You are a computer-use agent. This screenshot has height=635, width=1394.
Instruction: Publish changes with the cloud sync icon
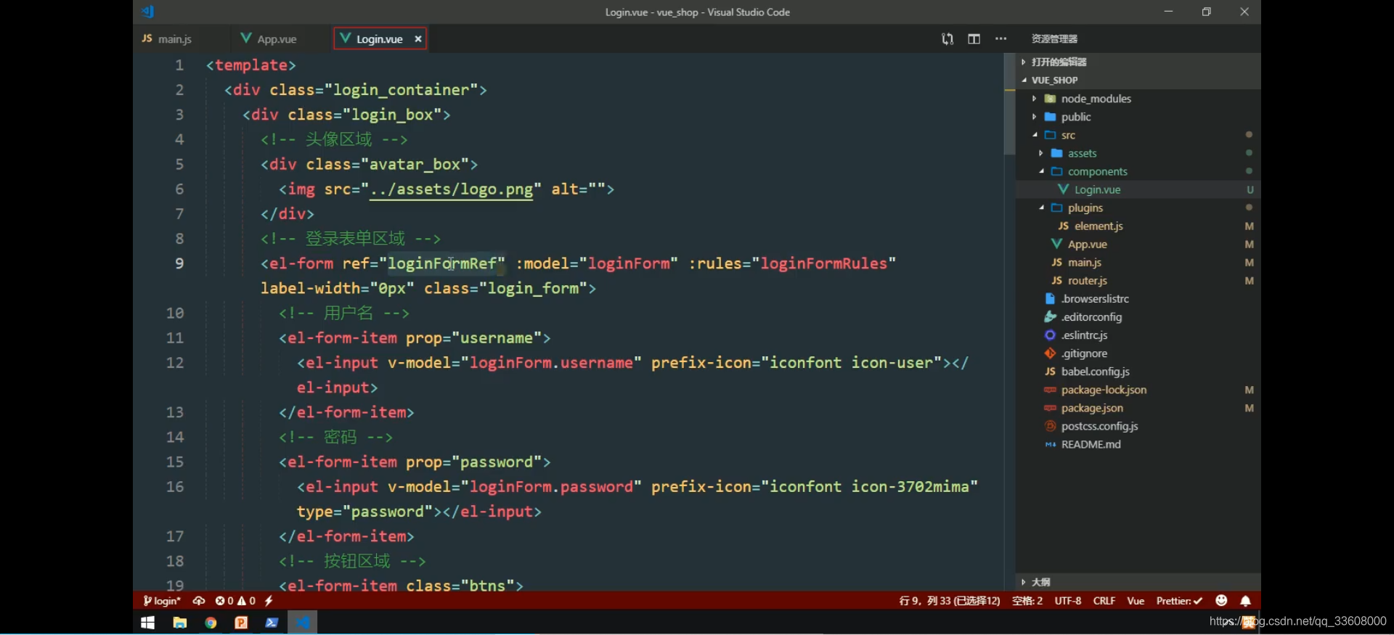pos(198,601)
